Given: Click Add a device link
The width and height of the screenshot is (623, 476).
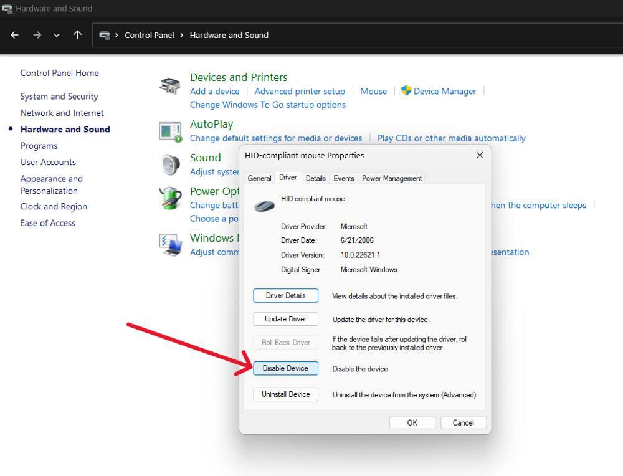Looking at the screenshot, I should tap(214, 92).
